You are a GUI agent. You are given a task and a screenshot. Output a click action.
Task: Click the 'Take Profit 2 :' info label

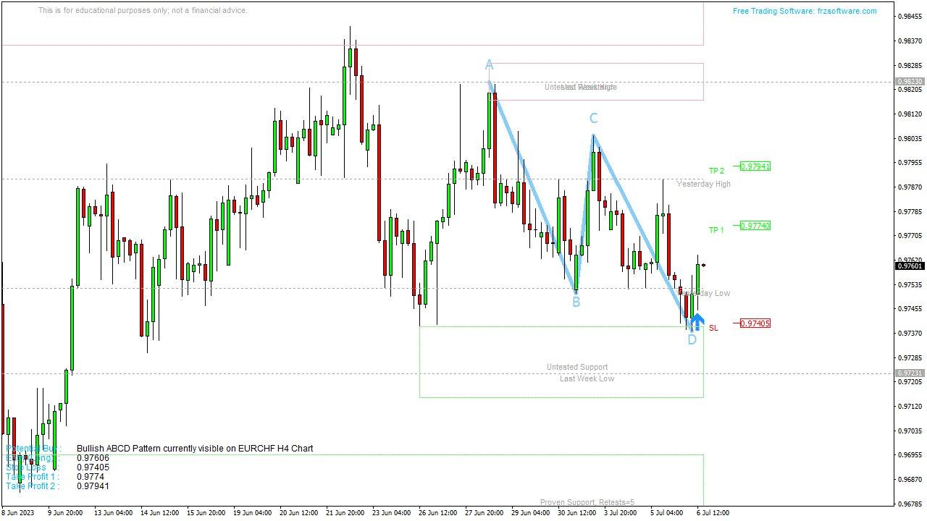33,486
